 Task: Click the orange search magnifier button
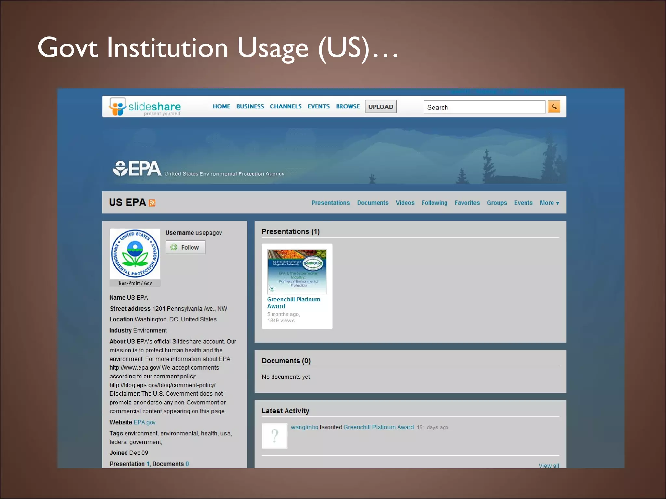pos(554,107)
